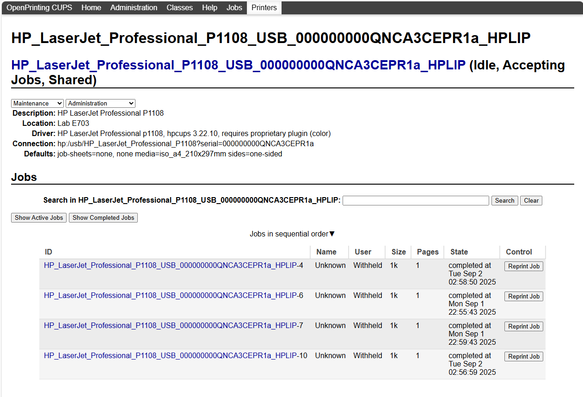Reprint job HPLIP-4

point(524,267)
